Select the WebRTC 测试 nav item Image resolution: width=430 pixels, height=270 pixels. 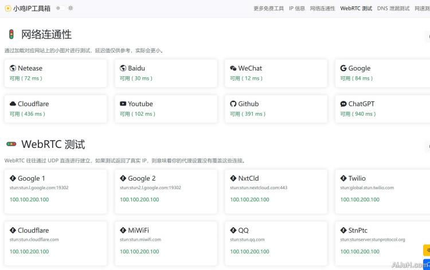click(355, 9)
